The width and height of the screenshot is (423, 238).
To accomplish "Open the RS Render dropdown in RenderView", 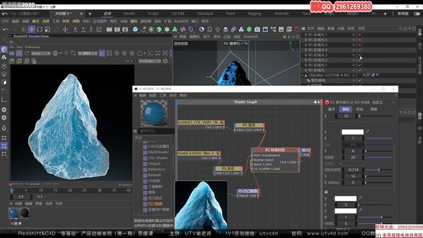I will (x=150, y=61).
